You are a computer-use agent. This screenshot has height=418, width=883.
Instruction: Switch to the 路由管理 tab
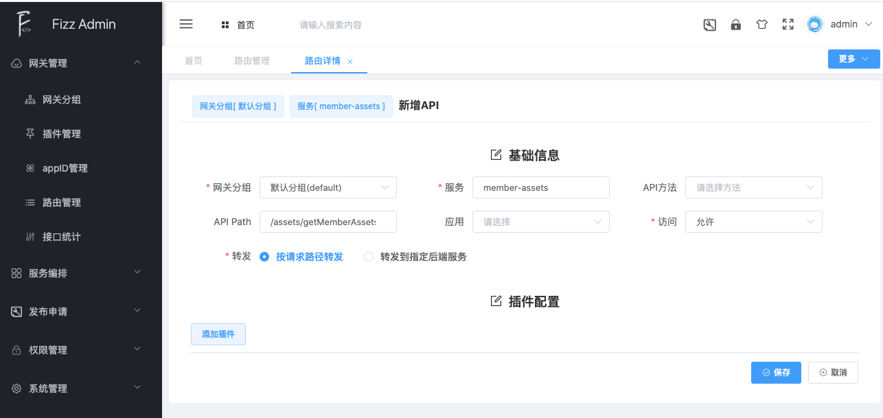coord(252,61)
